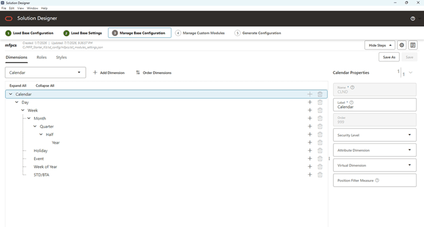The width and height of the screenshot is (424, 227).
Task: Delete the Year level
Action: (320, 143)
